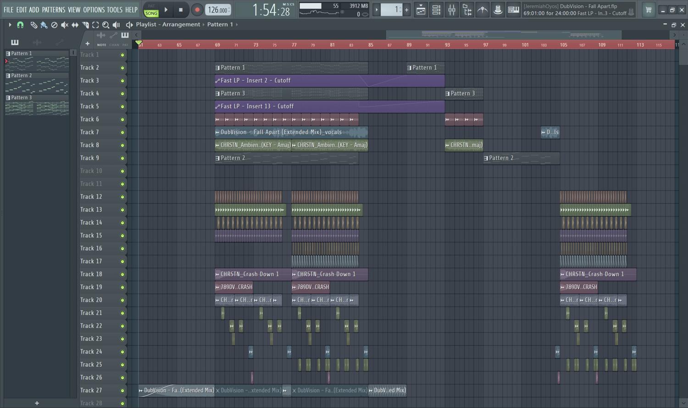The image size is (688, 408).
Task: Select NOTE clip focus mode
Action: click(x=101, y=45)
